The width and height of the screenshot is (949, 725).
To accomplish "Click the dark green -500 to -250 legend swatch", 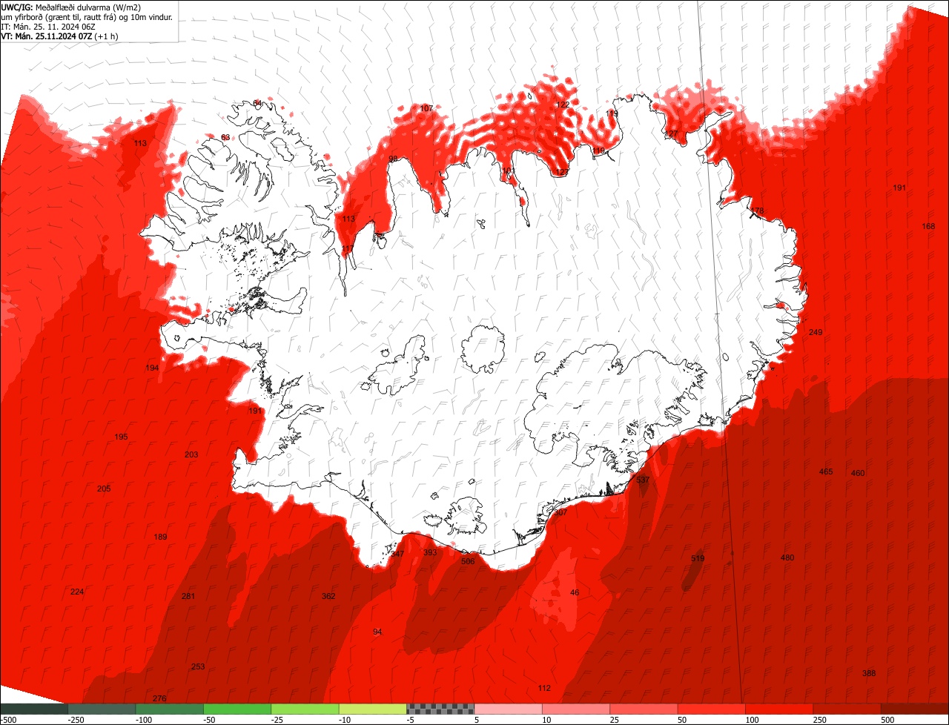I will [x=34, y=709].
